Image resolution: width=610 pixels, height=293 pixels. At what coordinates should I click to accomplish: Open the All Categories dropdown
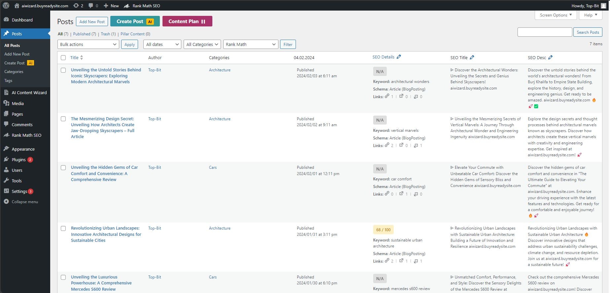pos(202,44)
